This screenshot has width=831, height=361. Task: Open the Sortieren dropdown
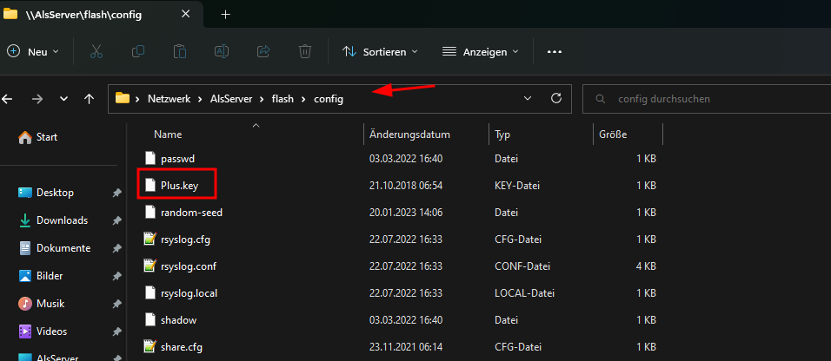[380, 52]
